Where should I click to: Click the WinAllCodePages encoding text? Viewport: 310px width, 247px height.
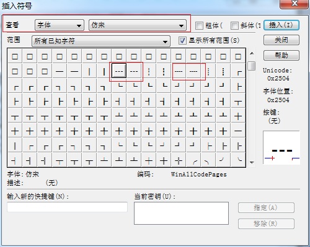(199, 175)
